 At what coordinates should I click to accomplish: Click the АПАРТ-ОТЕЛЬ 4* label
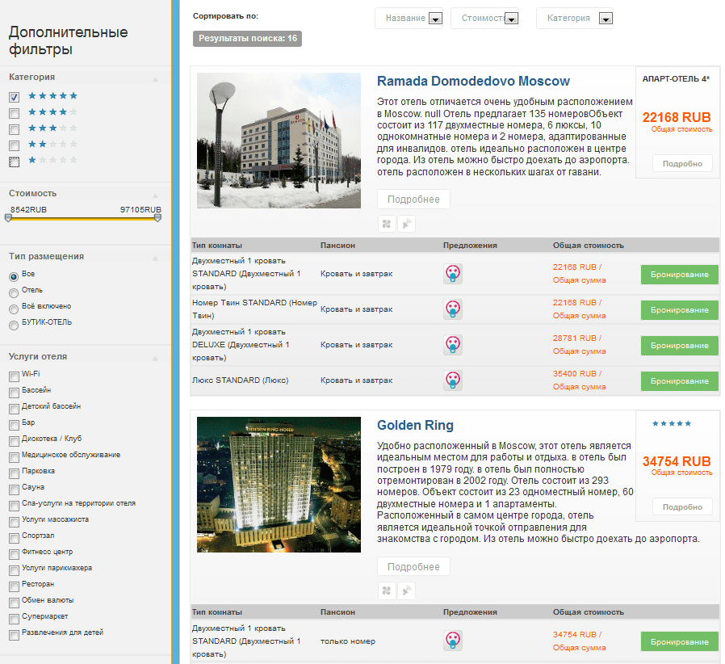pyautogui.click(x=676, y=79)
